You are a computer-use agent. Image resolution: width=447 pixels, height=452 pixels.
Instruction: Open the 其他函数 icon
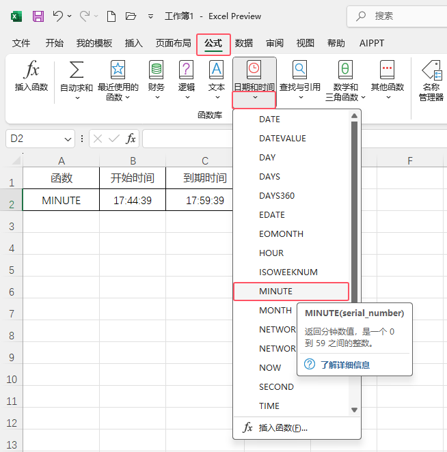(x=387, y=70)
